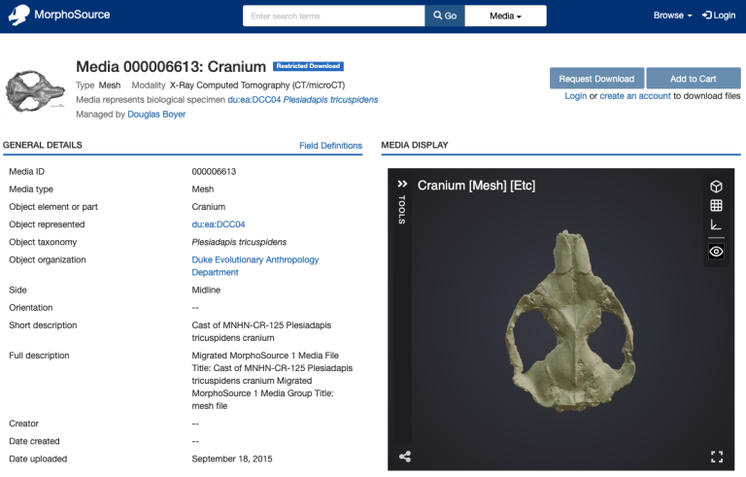Click the Login item in navbar
746x477 pixels.
[720, 16]
